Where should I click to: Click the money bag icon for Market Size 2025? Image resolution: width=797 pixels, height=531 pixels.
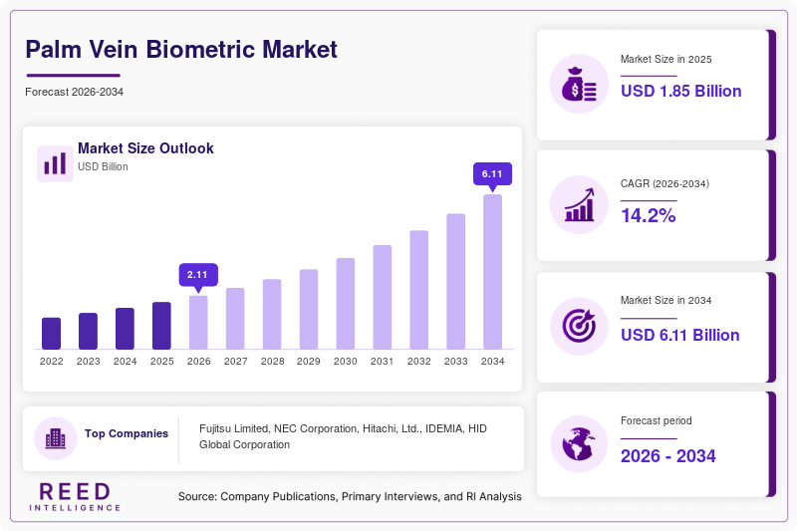click(x=579, y=84)
